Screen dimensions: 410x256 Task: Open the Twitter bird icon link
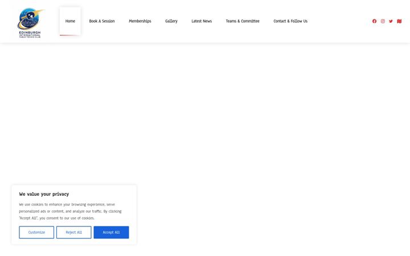click(391, 21)
